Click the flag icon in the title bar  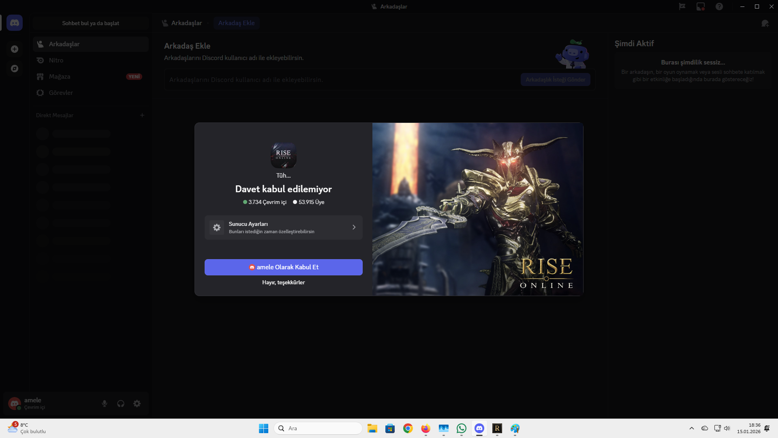tap(682, 6)
